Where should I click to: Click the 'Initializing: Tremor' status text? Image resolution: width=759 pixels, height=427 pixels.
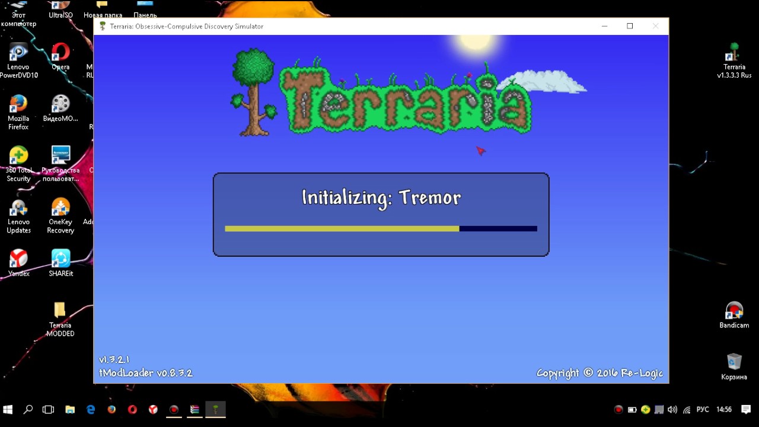(381, 197)
